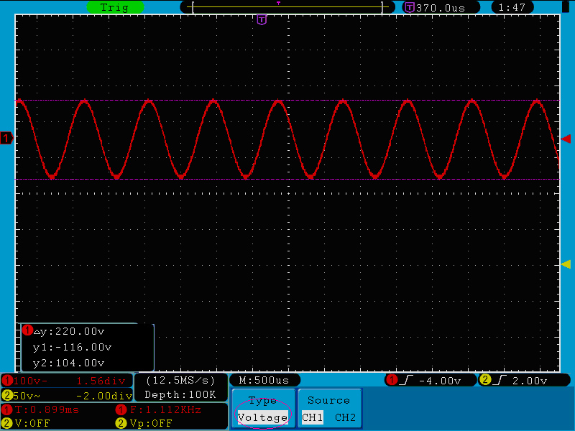Viewport: 575px width, 431px height.
Task: Click the green Trig status indicator
Action: click(115, 7)
